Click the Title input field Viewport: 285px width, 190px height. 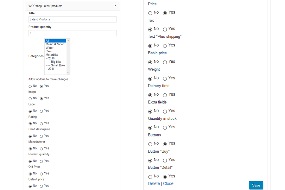pos(72,20)
